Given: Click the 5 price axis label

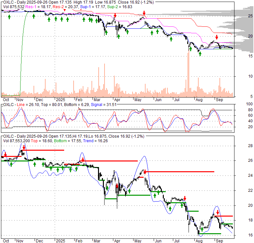Looking at the screenshot, I should [x=251, y=97].
